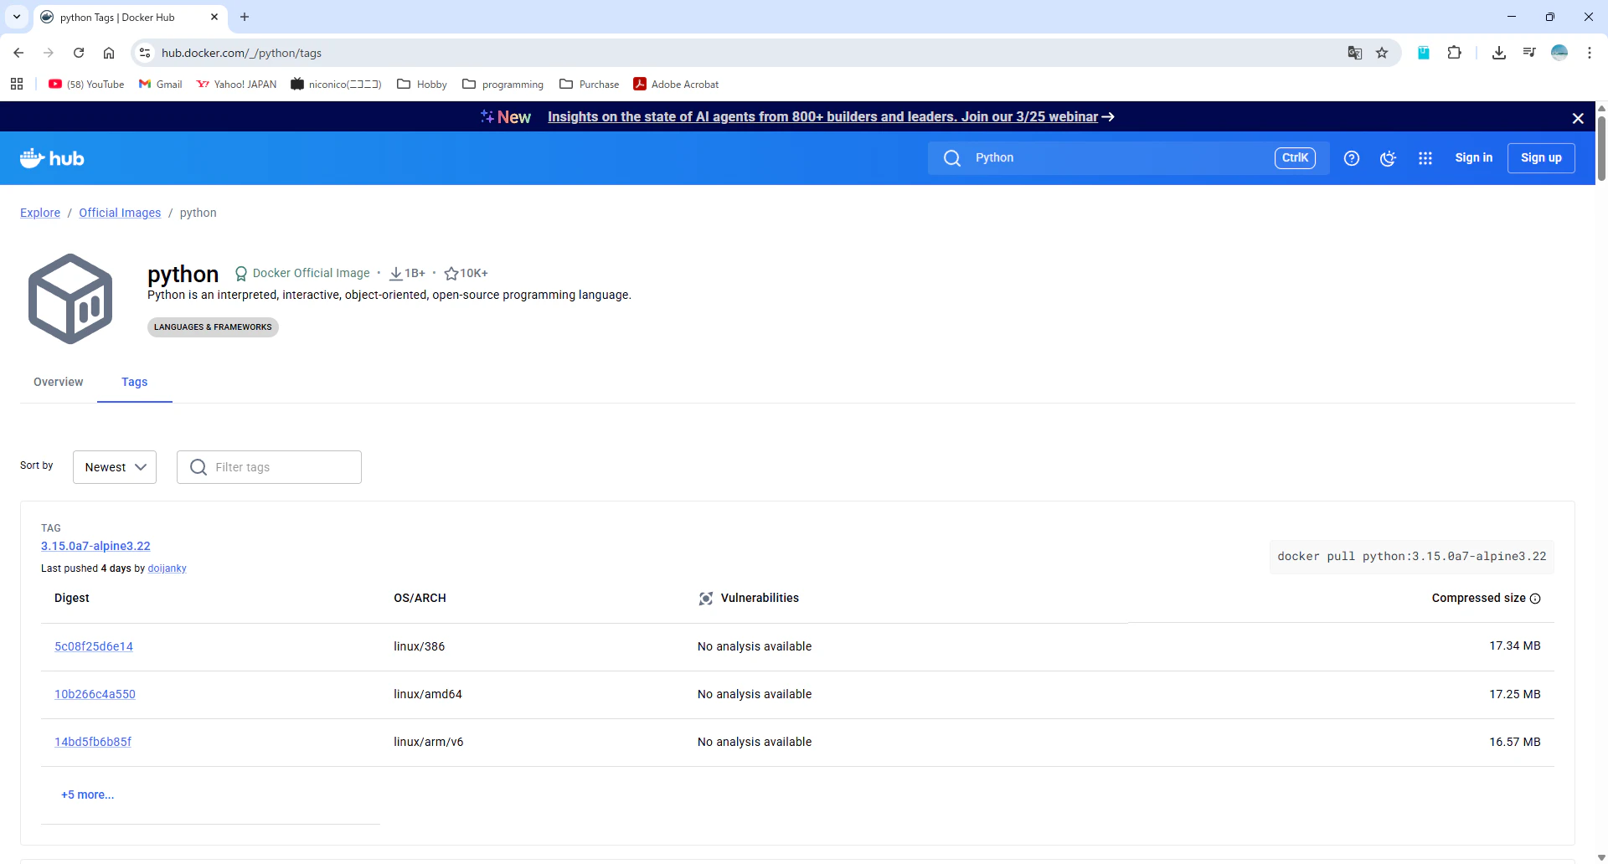Select the python Tags browser tab
This screenshot has height=864, width=1608.
[x=131, y=17]
